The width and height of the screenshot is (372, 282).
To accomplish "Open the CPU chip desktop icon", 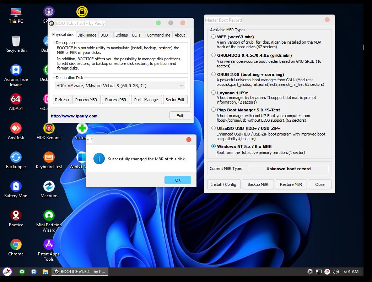I will [49, 12].
